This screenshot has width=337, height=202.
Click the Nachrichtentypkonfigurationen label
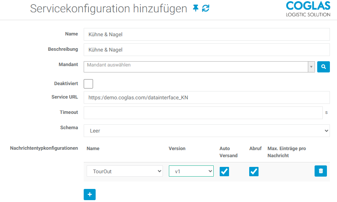click(44, 148)
